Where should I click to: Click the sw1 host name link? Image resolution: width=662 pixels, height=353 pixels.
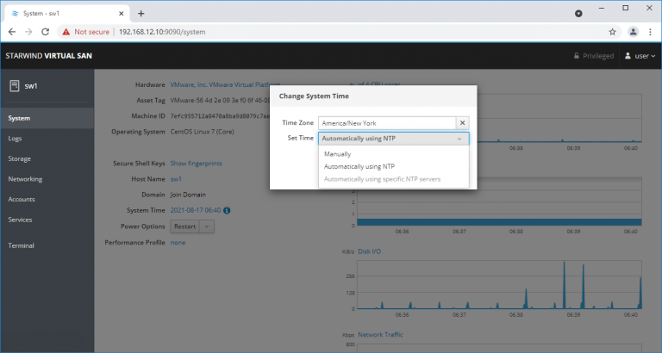[176, 179]
